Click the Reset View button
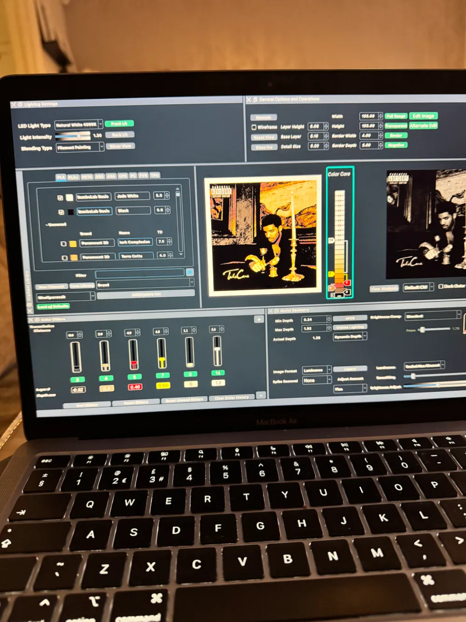Screen dimensions: 466x622 click(x=264, y=137)
